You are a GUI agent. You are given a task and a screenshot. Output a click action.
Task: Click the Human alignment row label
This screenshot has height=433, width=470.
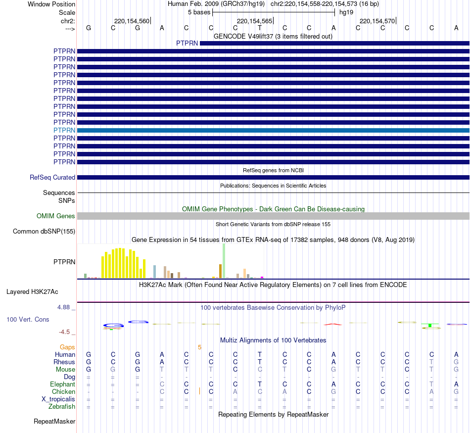[x=65, y=354]
